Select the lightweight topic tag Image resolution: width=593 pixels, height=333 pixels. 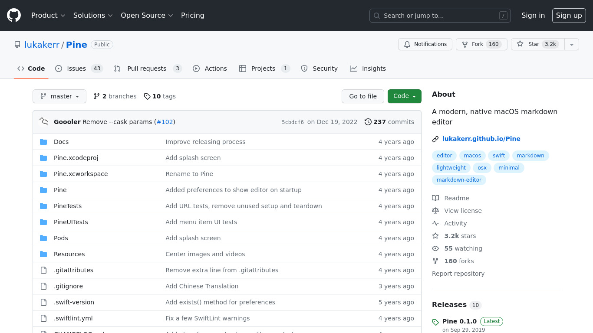pyautogui.click(x=451, y=168)
